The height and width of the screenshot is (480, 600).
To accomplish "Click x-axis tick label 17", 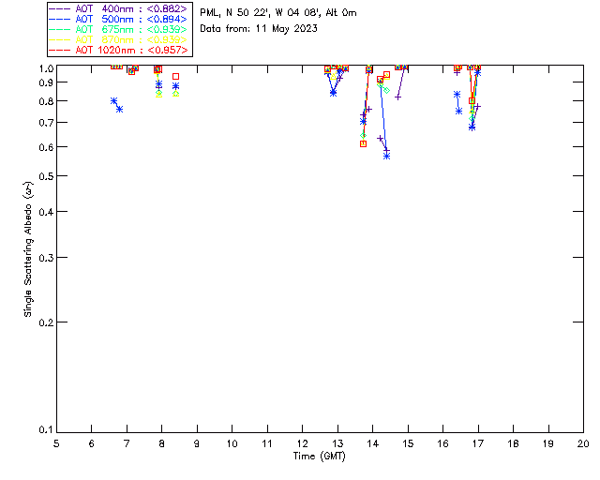I will (x=478, y=443).
